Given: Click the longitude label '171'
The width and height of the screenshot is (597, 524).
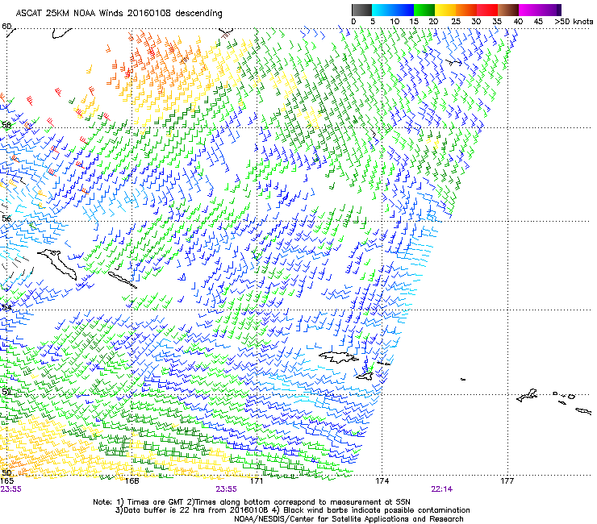Looking at the screenshot, I should (257, 481).
